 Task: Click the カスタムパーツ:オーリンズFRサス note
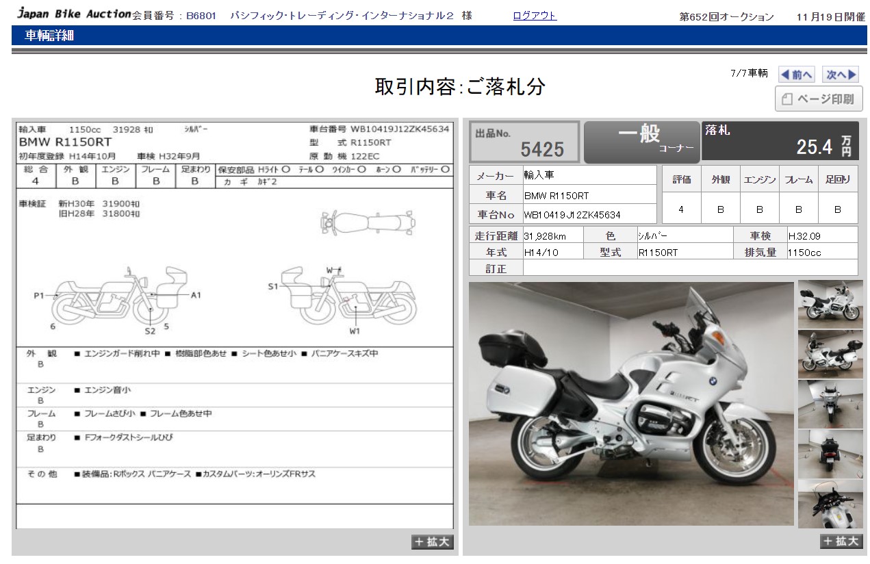click(255, 474)
